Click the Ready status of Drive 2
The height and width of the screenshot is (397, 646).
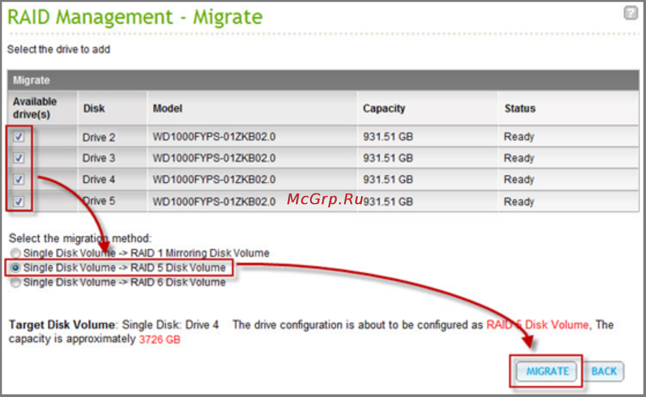pyautogui.click(x=519, y=137)
